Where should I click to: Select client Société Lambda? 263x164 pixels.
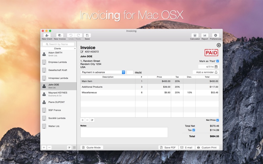click(x=59, y=118)
